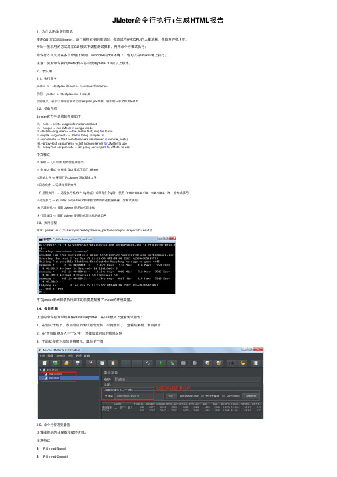Click the blue minus Collapse All icon
The height and width of the screenshot is (477, 337).
click(x=137, y=363)
